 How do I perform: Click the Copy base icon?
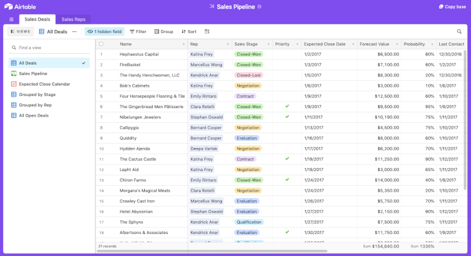[441, 7]
